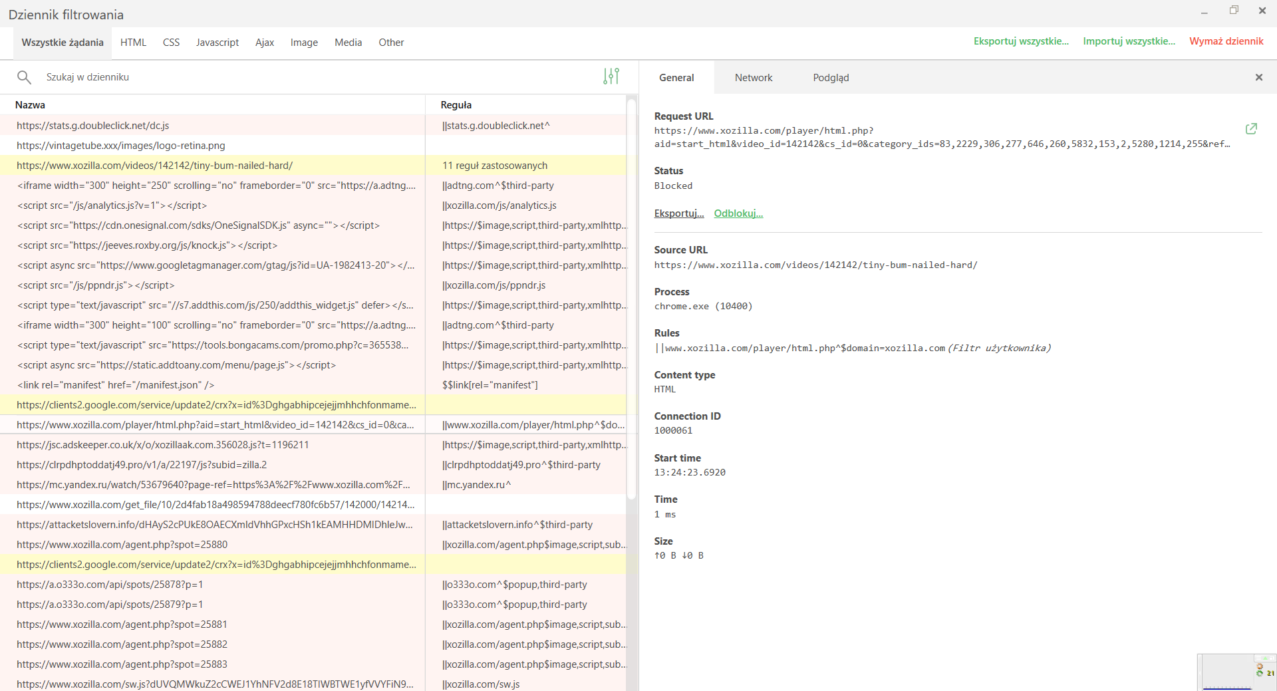The height and width of the screenshot is (691, 1277).
Task: Click the orange spinner indicator in the widget
Action: coord(1260,666)
